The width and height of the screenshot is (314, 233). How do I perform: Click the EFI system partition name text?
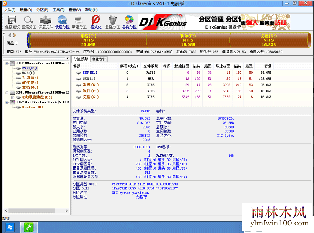(130, 193)
